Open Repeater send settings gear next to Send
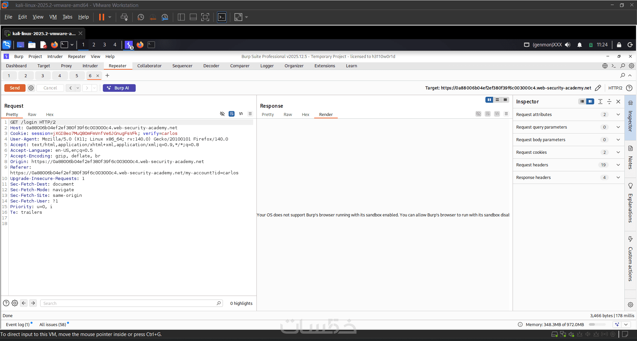The image size is (637, 341). click(x=31, y=88)
